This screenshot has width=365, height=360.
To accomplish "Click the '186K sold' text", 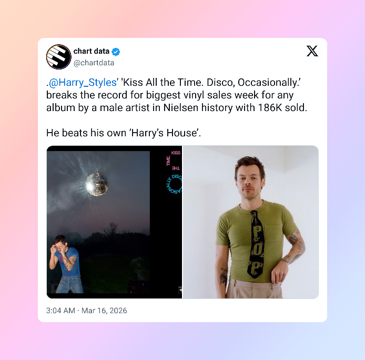I will pyautogui.click(x=282, y=108).
